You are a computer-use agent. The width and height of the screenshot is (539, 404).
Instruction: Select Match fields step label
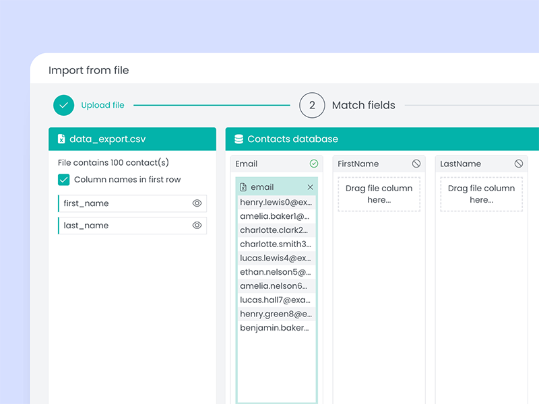(363, 105)
